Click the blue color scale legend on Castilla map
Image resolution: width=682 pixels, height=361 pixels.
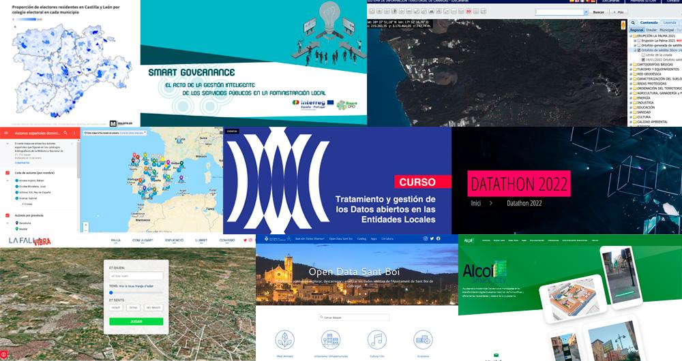[26, 19]
